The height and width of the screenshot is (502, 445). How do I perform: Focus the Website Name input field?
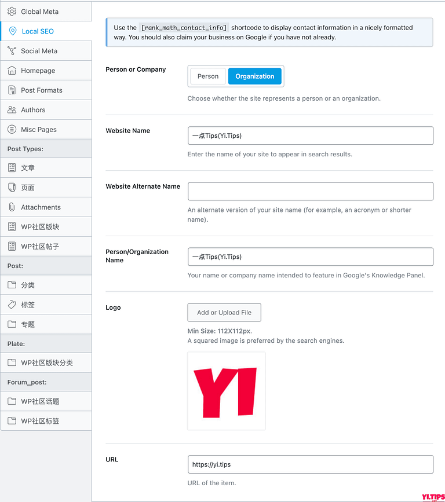[x=311, y=135]
